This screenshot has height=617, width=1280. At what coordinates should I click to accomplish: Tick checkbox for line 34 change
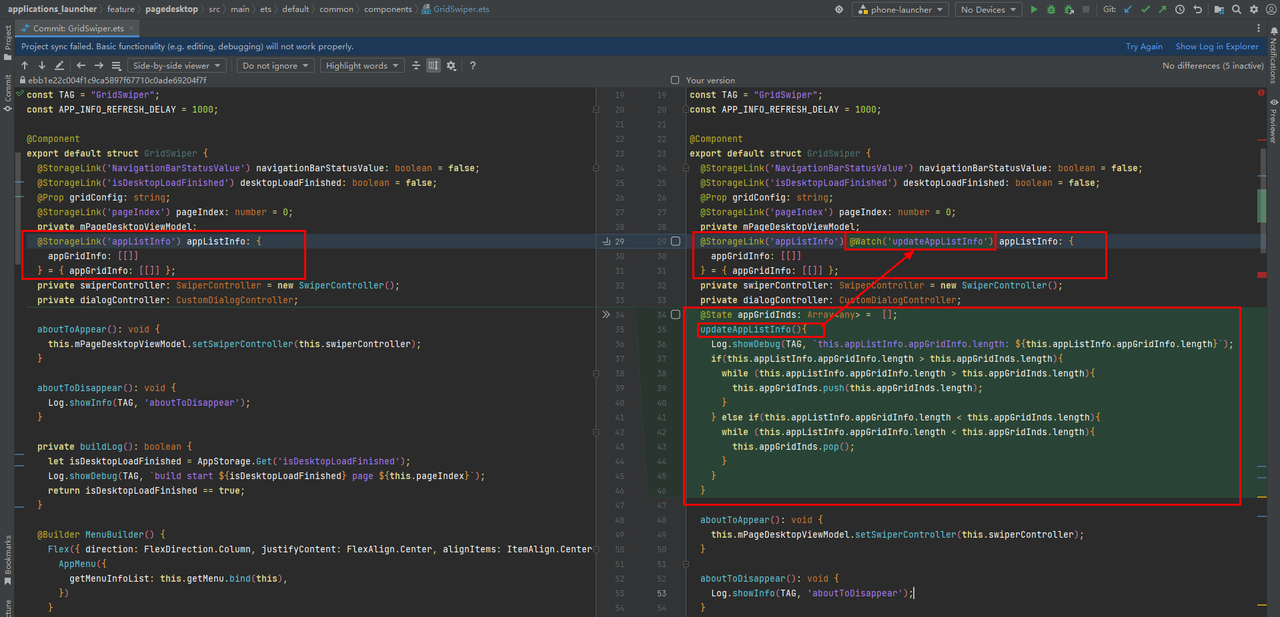(x=676, y=314)
